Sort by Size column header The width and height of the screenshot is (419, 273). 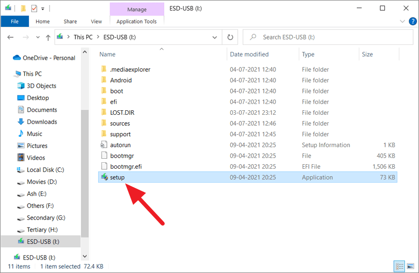[x=367, y=54]
